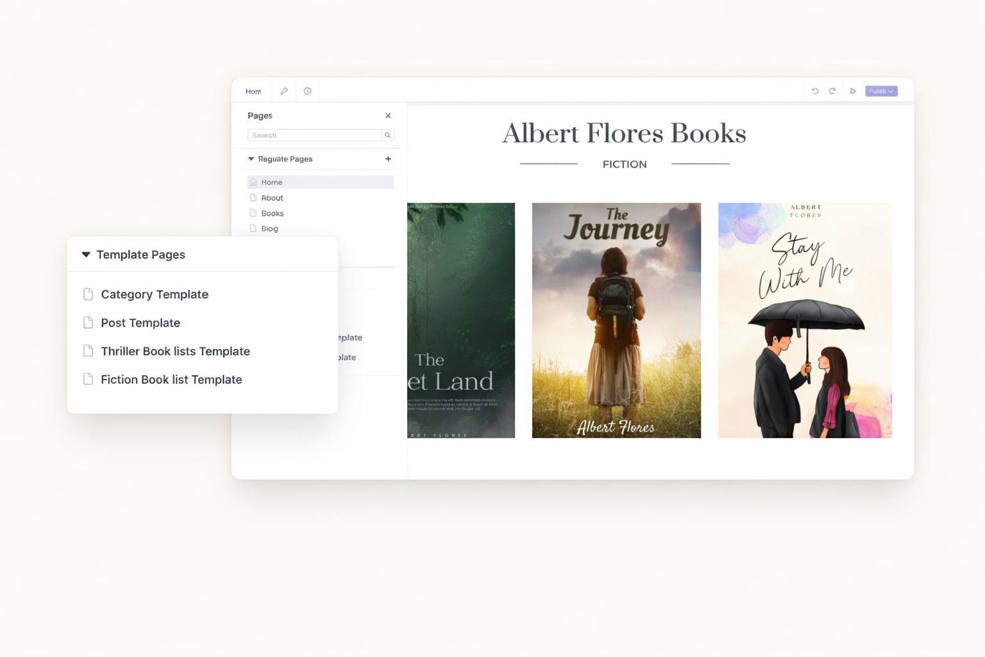985x657 pixels.
Task: Click the undo arrow icon
Action: point(815,91)
